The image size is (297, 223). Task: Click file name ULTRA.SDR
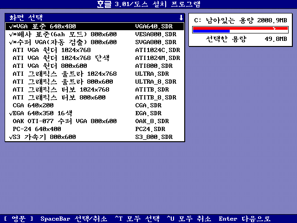(x=152, y=74)
